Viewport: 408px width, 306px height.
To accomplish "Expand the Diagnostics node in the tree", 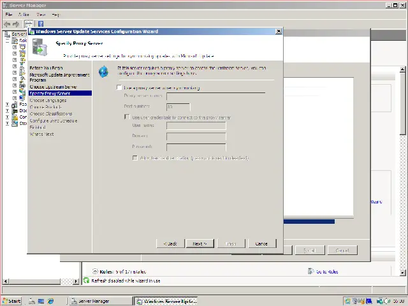I will click(x=7, y=110).
